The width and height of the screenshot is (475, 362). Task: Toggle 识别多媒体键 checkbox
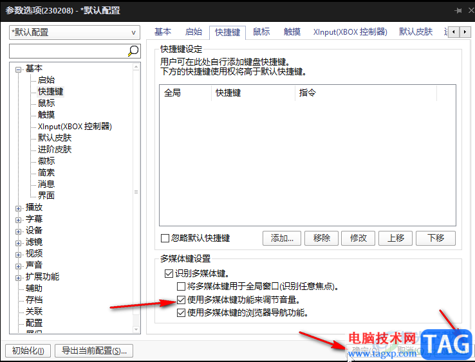point(169,274)
